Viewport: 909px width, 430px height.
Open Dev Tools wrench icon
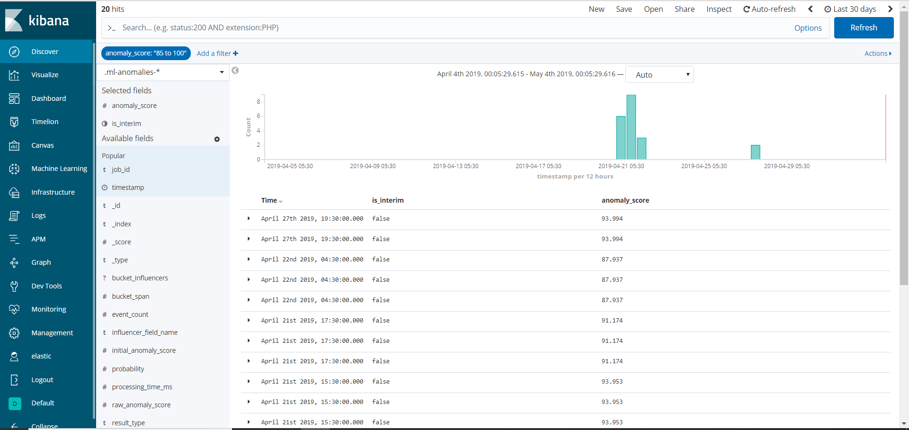[14, 286]
